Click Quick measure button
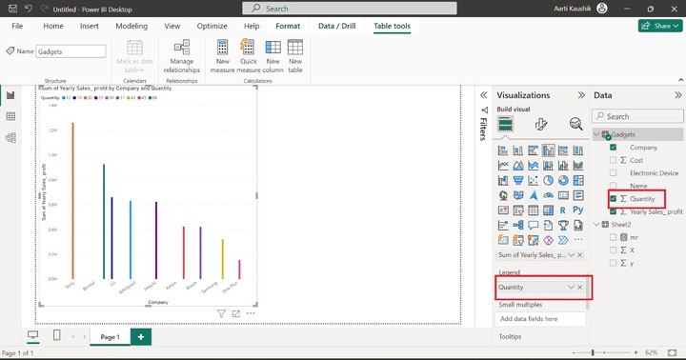Image resolution: width=686 pixels, height=360 pixels. (x=249, y=56)
